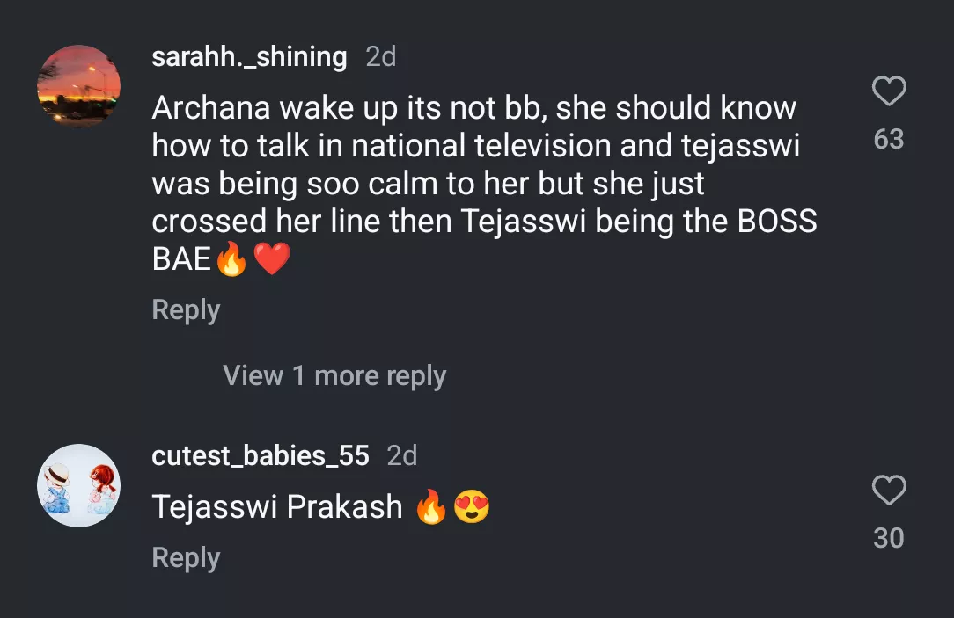954x618 pixels.
Task: Open cutest_babies_55's profile picture
Action: click(79, 485)
